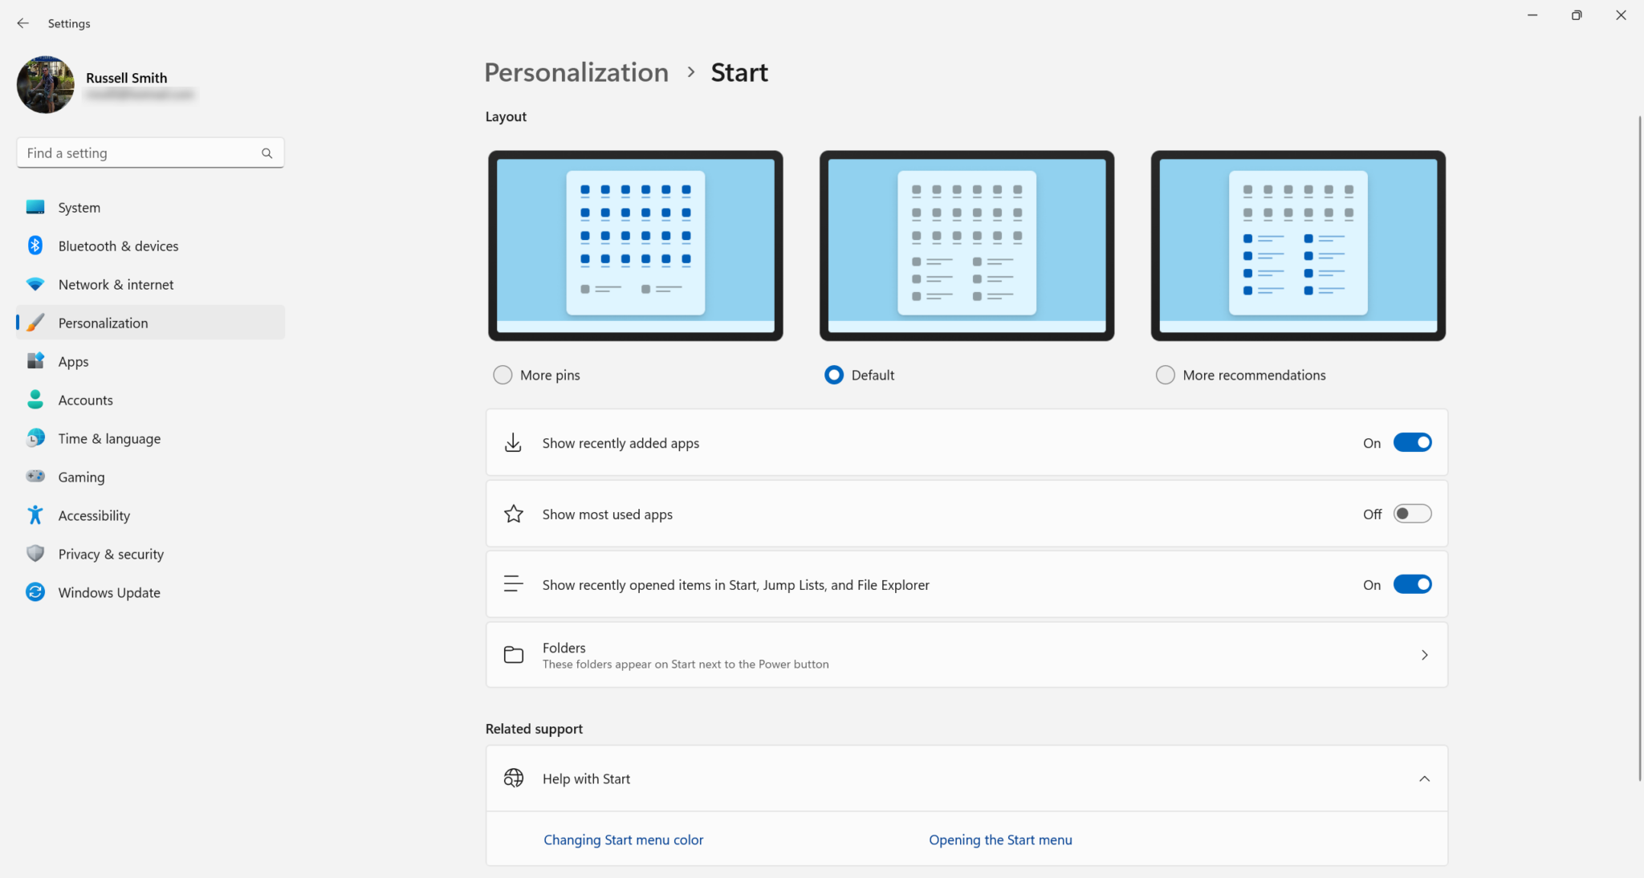The width and height of the screenshot is (1644, 878).
Task: Enable Show most used apps
Action: pos(1412,514)
